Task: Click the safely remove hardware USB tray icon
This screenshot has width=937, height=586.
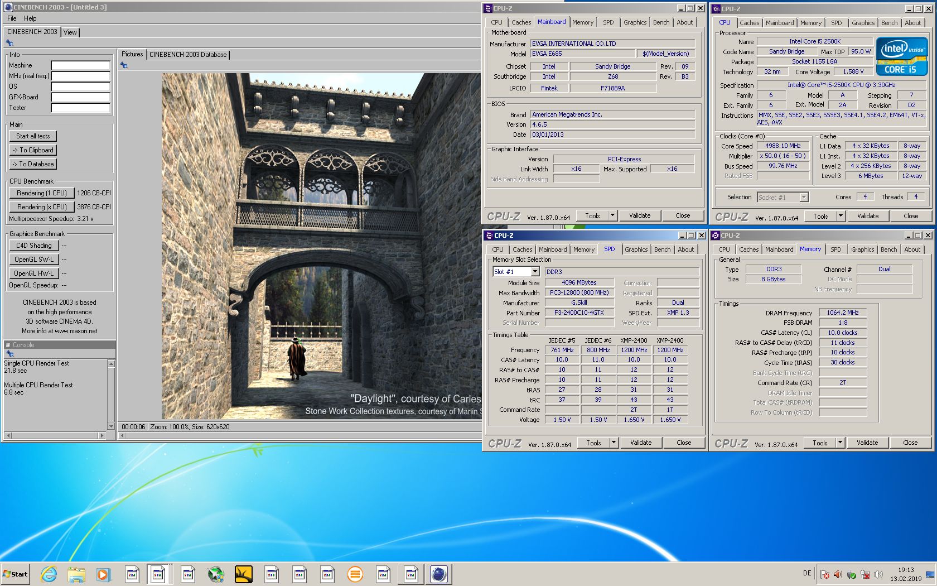Action: coord(851,574)
